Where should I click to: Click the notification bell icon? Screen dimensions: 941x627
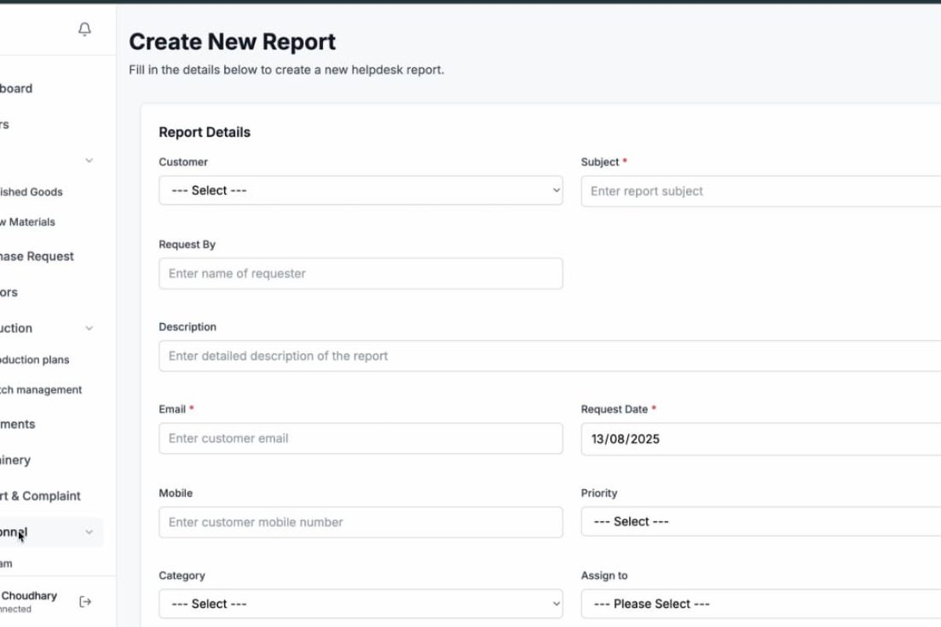coord(85,30)
